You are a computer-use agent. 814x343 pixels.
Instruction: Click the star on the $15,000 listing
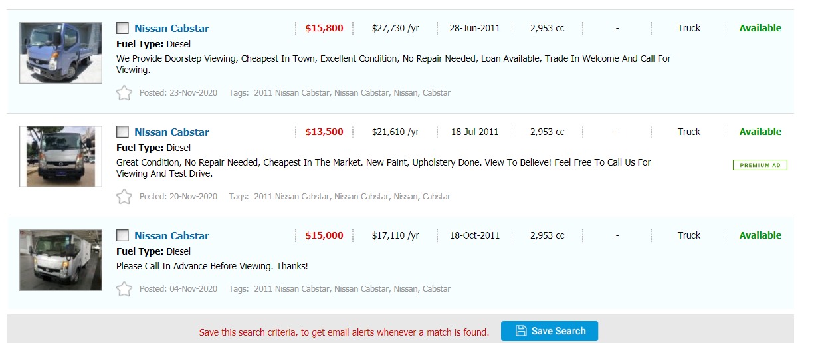tap(124, 289)
